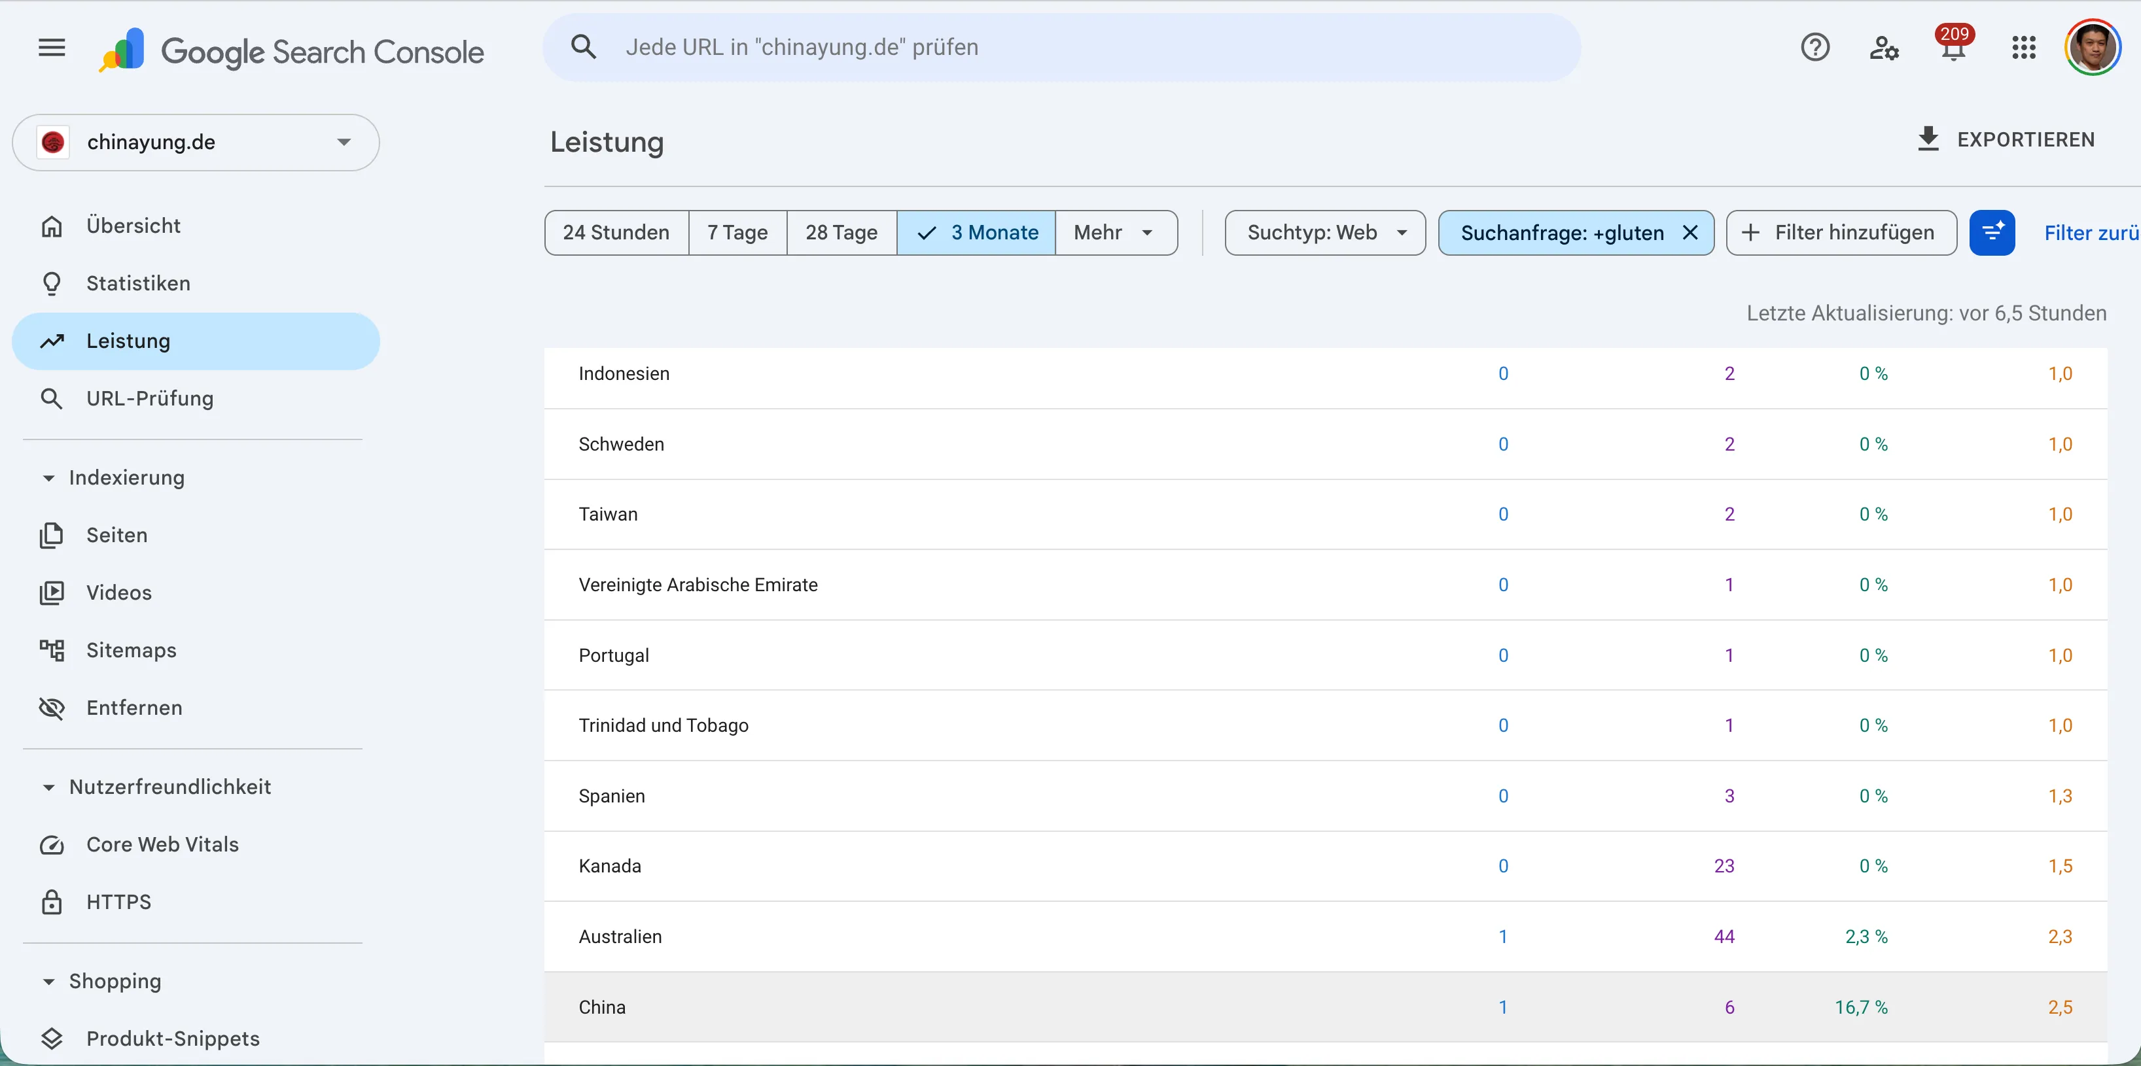Image resolution: width=2141 pixels, height=1066 pixels.
Task: Click the plus icon in Filter hinzufügen
Action: (1750, 233)
